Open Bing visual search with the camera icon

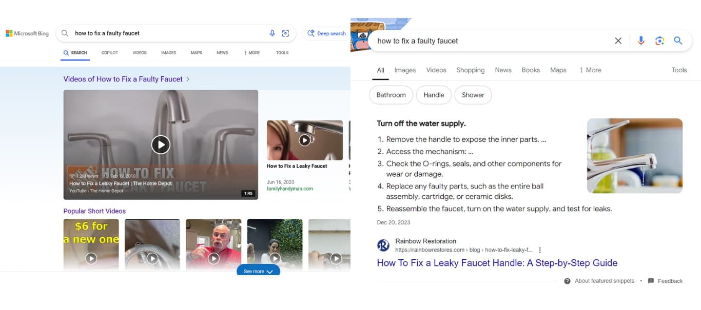click(286, 33)
